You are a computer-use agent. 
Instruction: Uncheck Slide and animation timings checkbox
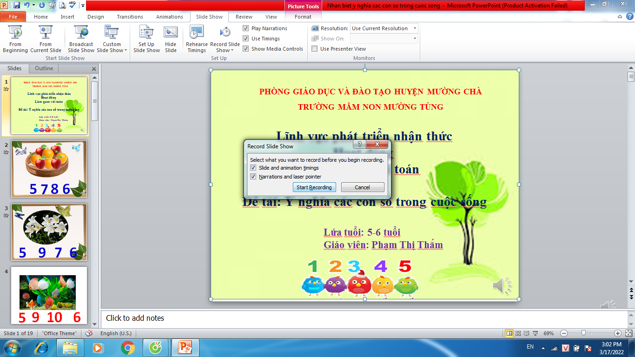tap(253, 168)
